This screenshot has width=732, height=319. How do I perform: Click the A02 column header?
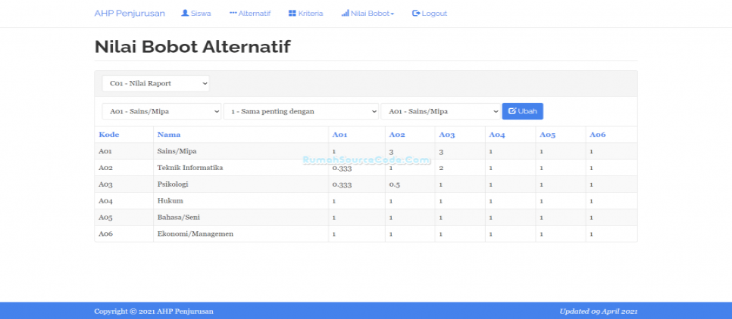(x=397, y=135)
